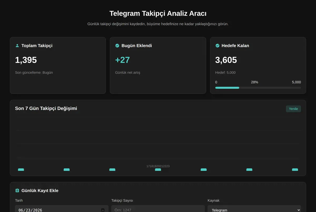
Task: Select the total follower value 1,395
Action: (x=26, y=60)
